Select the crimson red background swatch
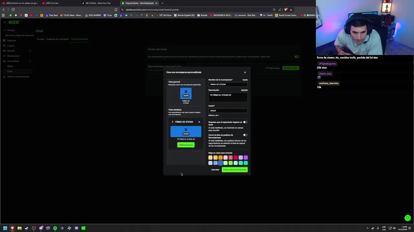414x232 pixels. coord(235,158)
